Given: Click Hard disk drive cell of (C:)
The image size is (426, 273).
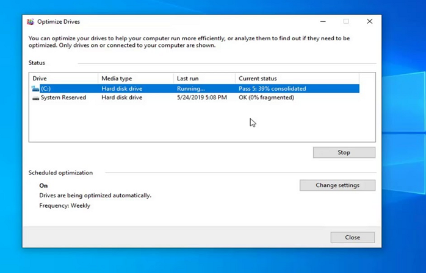Looking at the screenshot, I should 121,89.
